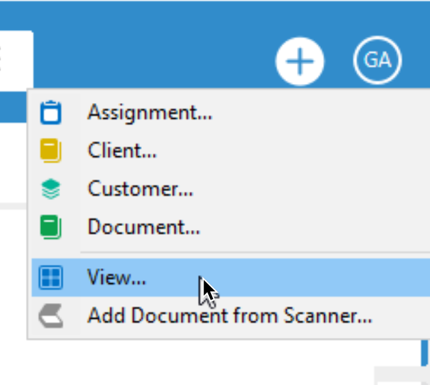Click the blue selected row left of menu
The width and height of the screenshot is (430, 385).
pos(13,107)
